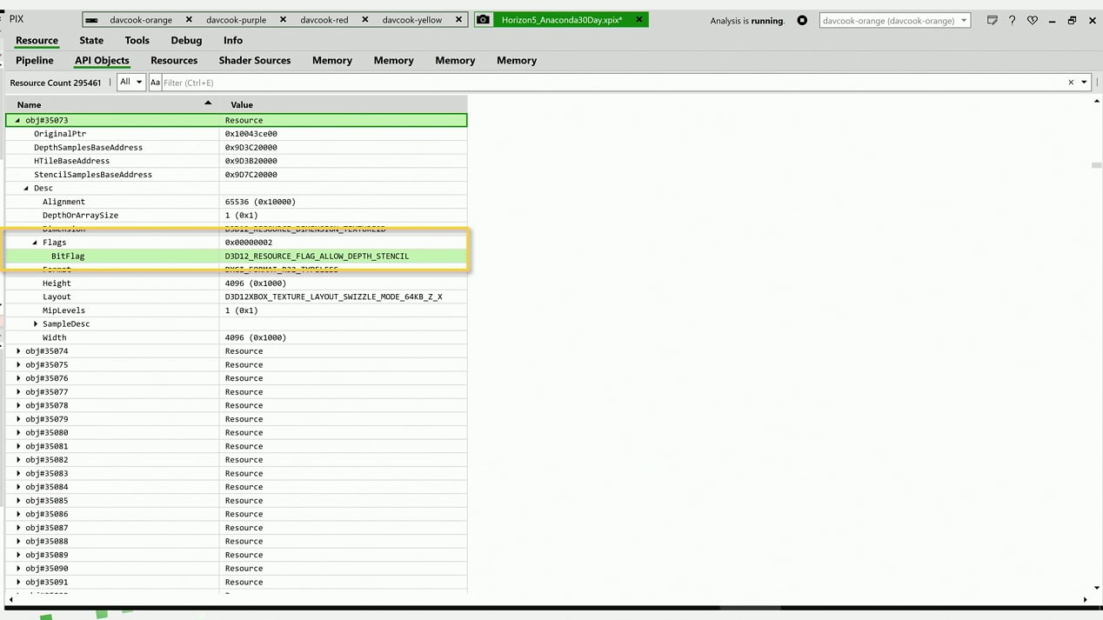Collapse the obj#35073 tree node
1103x620 pixels.
[17, 120]
